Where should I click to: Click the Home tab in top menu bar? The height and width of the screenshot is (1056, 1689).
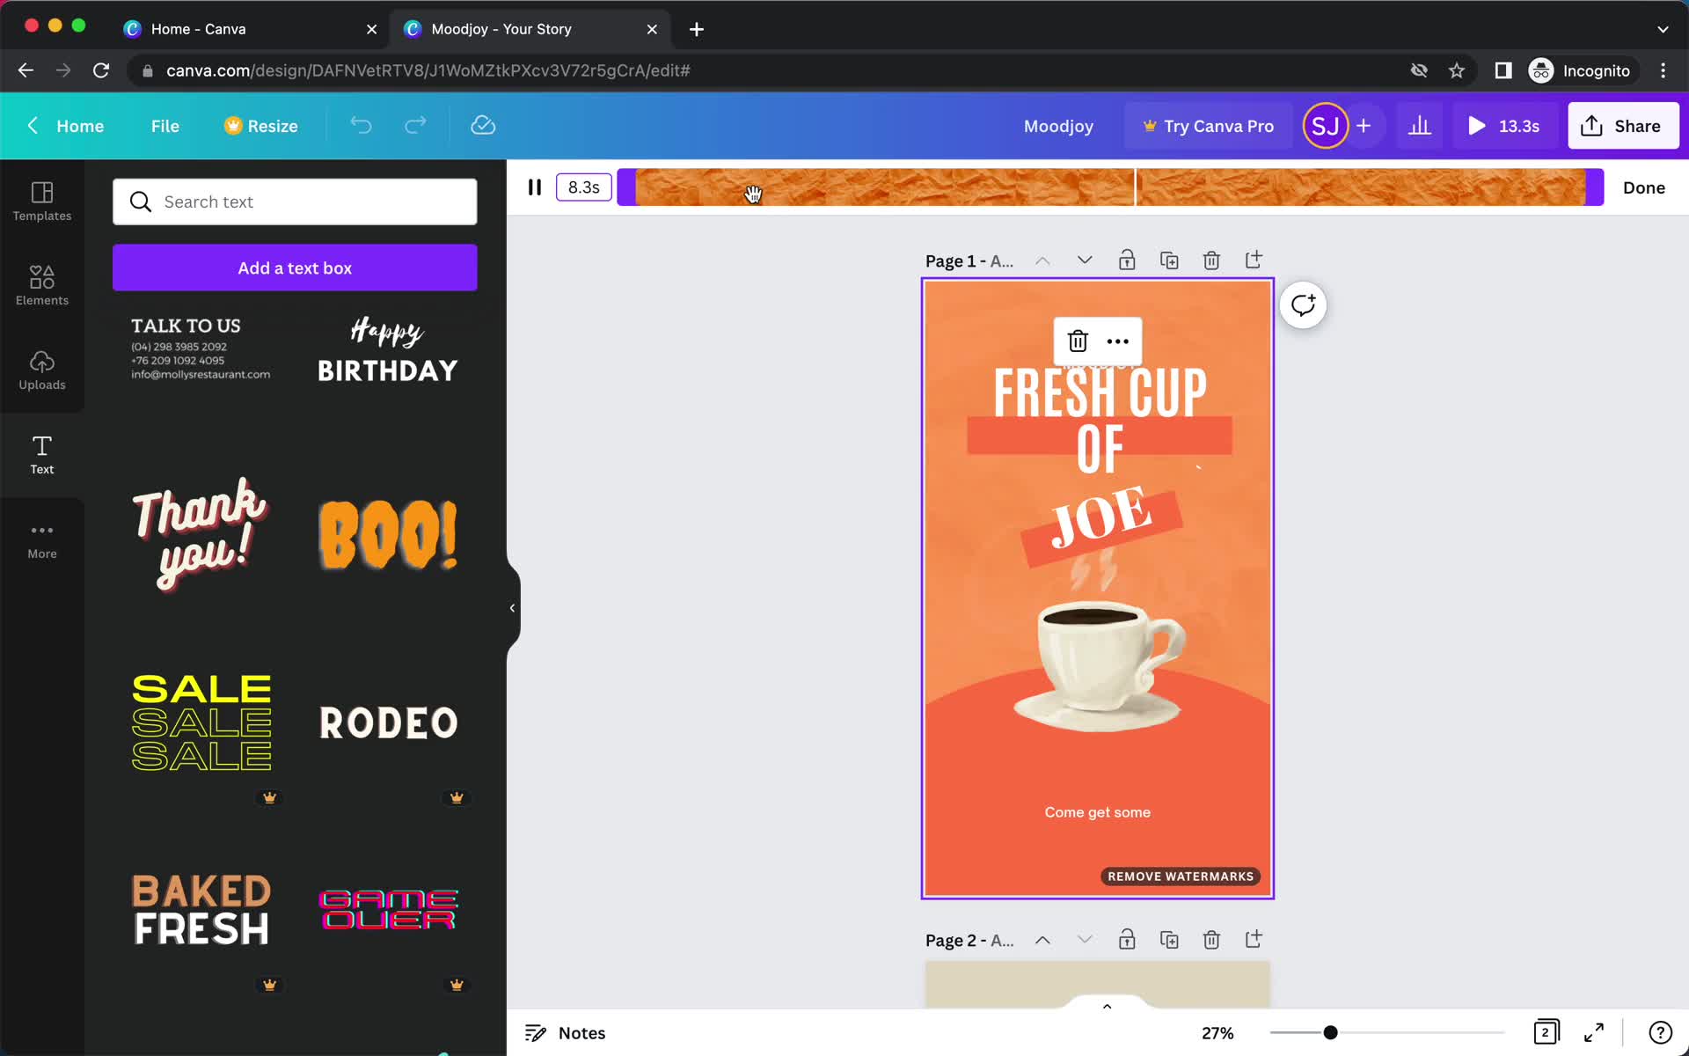[79, 125]
